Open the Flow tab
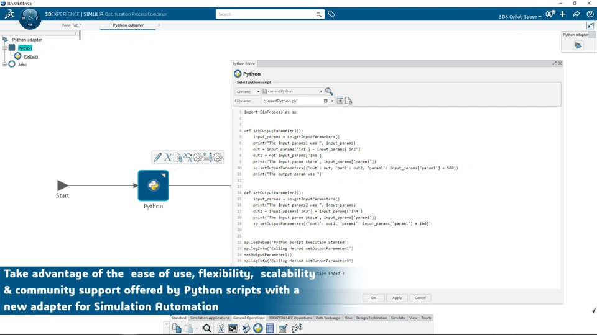The image size is (597, 335). click(348, 318)
